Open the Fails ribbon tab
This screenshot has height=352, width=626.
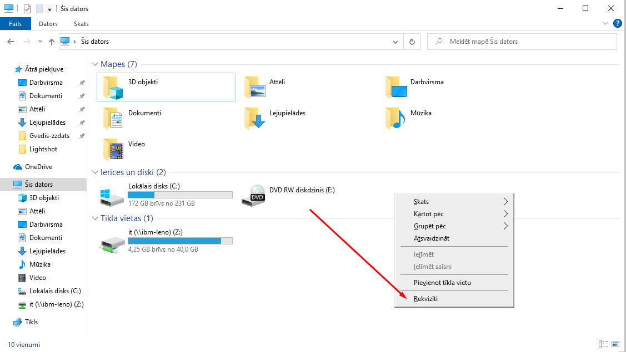tap(15, 24)
